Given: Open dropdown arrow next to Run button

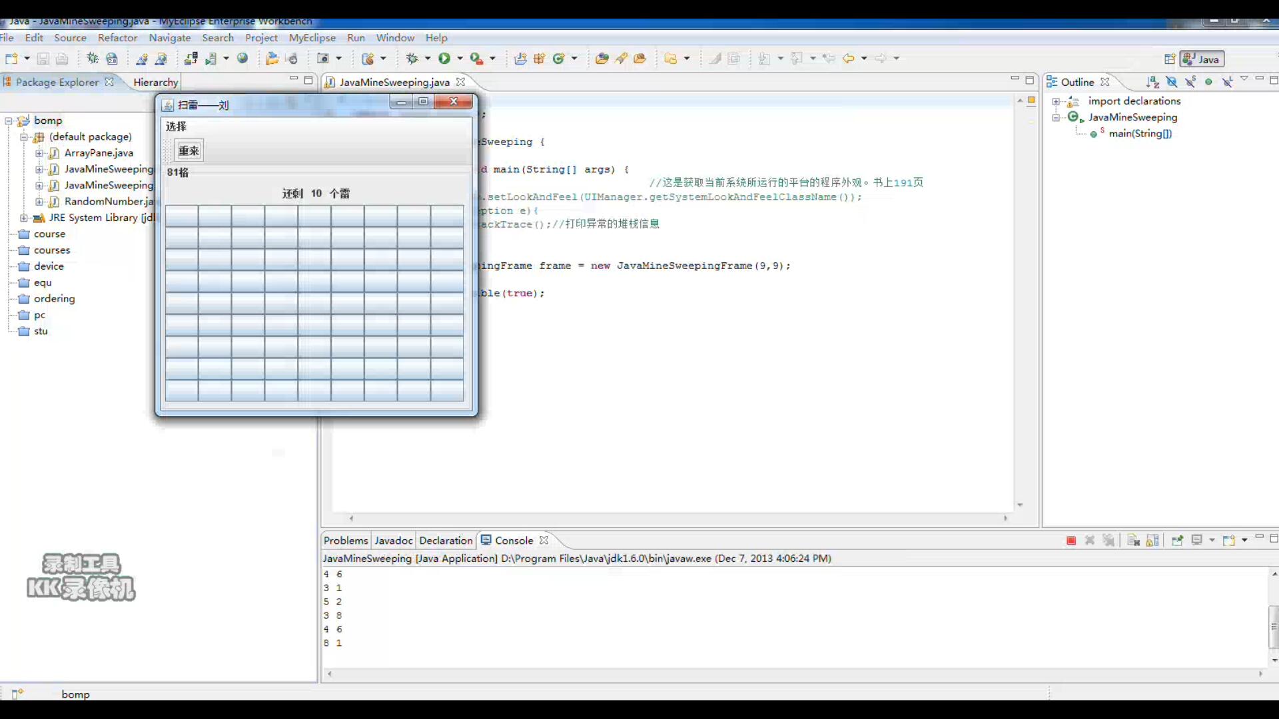Looking at the screenshot, I should [x=460, y=59].
